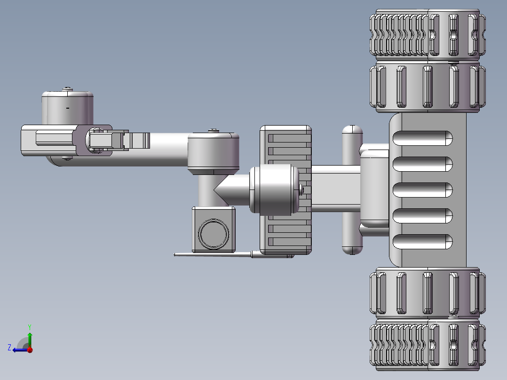Select the square beam joining fins to chassis
This screenshot has height=380, width=507.
(x=336, y=189)
